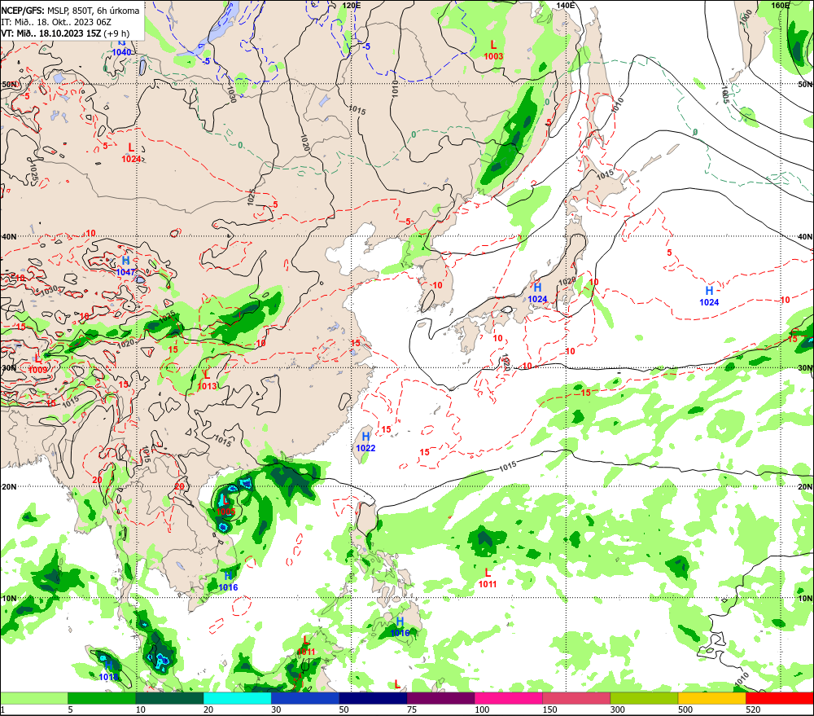Click the 120E longitude label
Image resolution: width=814 pixels, height=716 pixels.
pos(351,5)
